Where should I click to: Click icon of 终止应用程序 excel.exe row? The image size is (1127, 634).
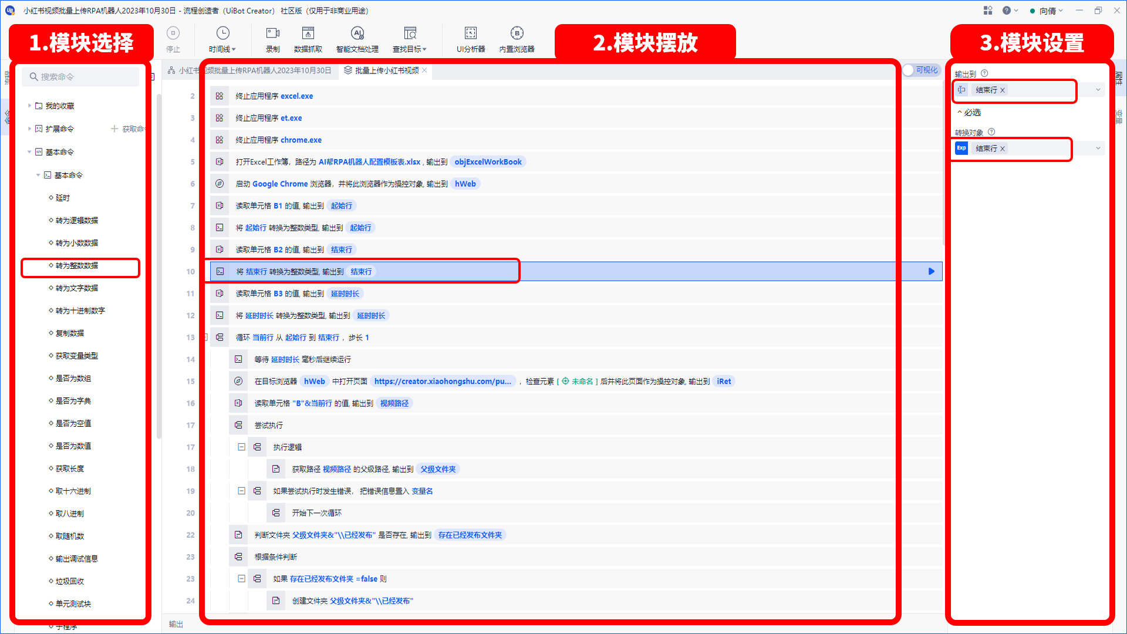(220, 96)
